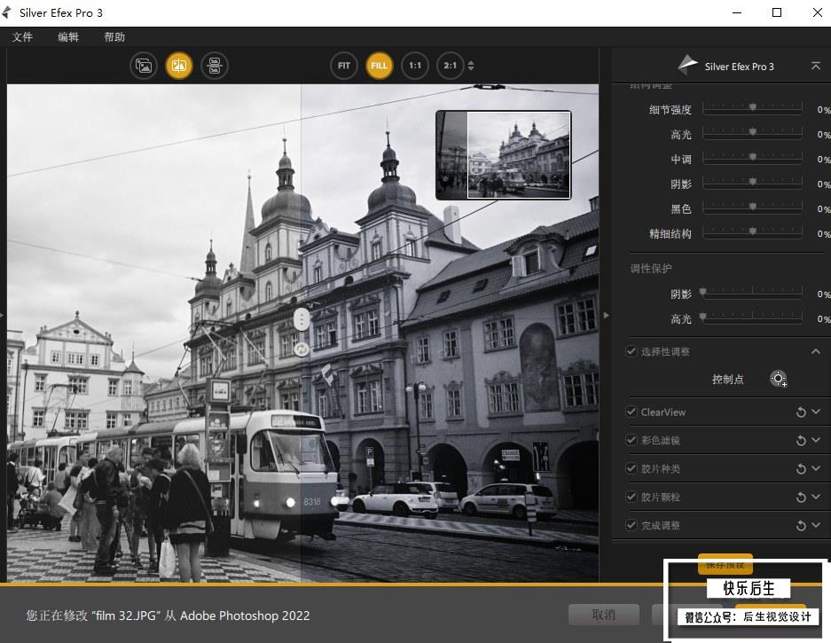Click the 黑色 slider
Viewport: 831px width, 643px height.
(x=752, y=208)
